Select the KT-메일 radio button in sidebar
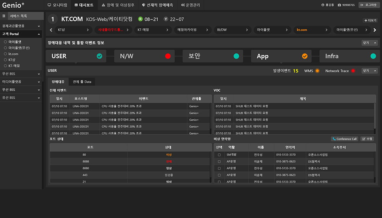The height and width of the screenshot is (218, 382). tap(5, 66)
